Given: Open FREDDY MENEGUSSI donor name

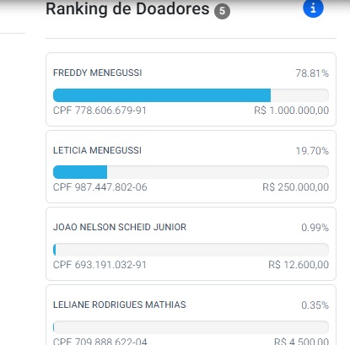Looking at the screenshot, I should 98,73.
